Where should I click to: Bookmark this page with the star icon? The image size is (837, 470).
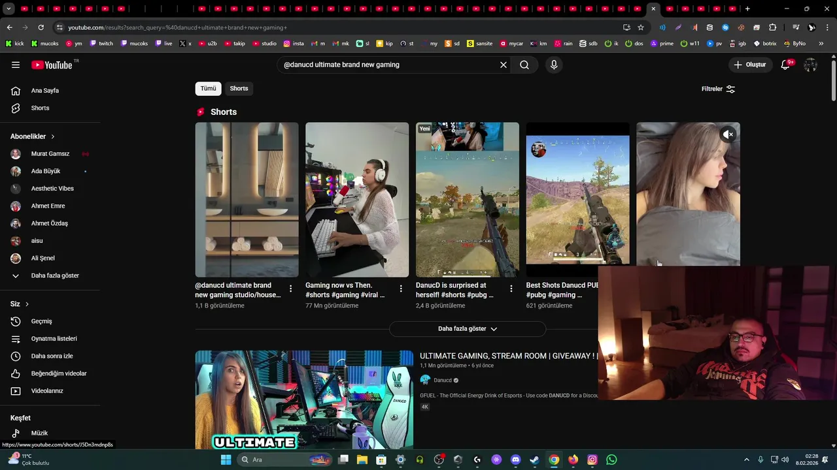(x=641, y=27)
